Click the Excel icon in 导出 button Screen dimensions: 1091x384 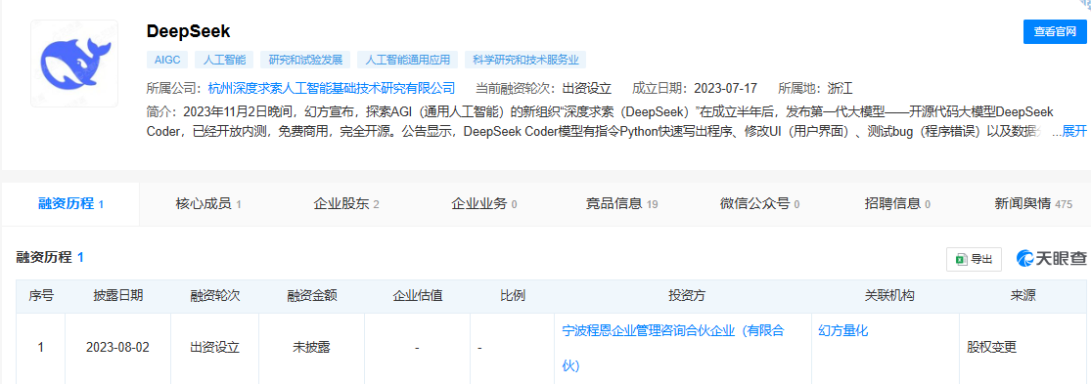coord(961,260)
